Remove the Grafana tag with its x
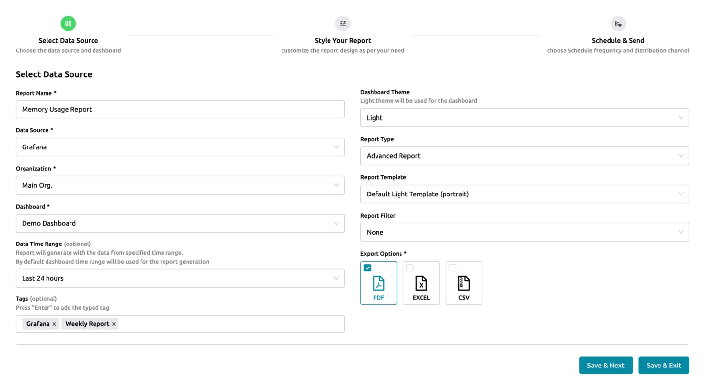The width and height of the screenshot is (705, 390). 54,324
